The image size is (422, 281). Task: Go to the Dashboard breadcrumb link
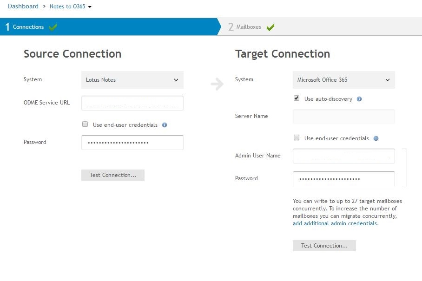pyautogui.click(x=23, y=7)
